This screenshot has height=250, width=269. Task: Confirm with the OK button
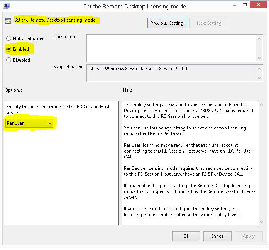186,236
